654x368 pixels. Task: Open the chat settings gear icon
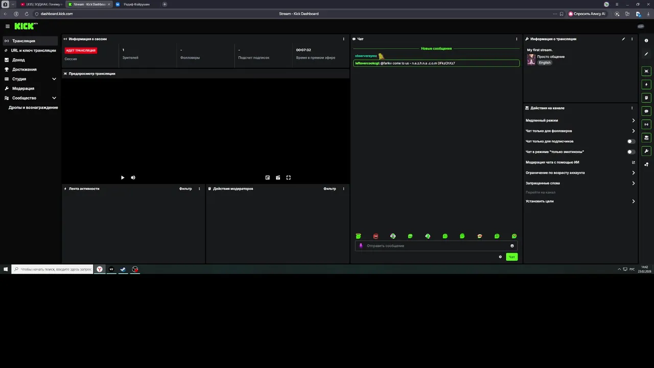point(500,257)
